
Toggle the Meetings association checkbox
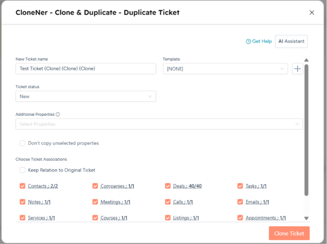(x=95, y=202)
